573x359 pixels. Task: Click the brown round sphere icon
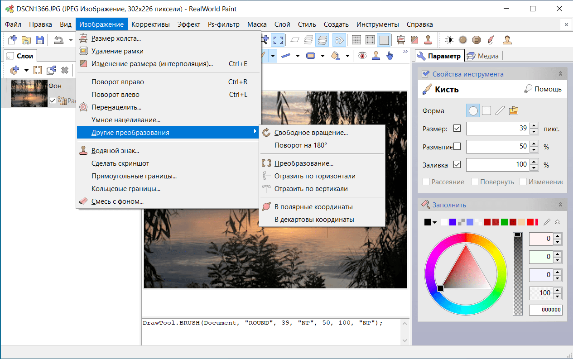pyautogui.click(x=462, y=40)
